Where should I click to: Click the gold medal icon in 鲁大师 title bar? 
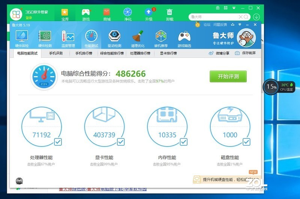tap(198, 25)
